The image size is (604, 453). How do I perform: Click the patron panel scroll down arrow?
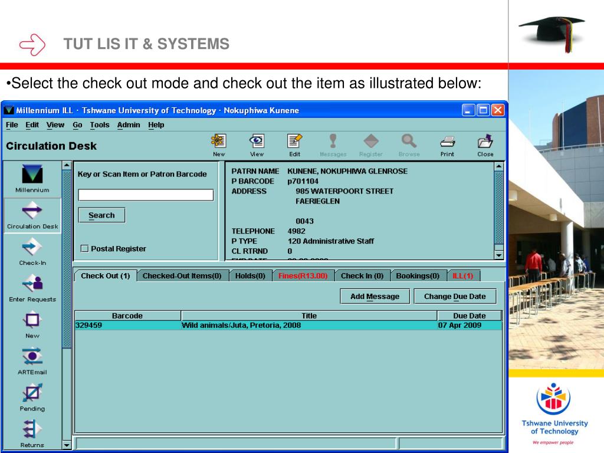tap(499, 255)
